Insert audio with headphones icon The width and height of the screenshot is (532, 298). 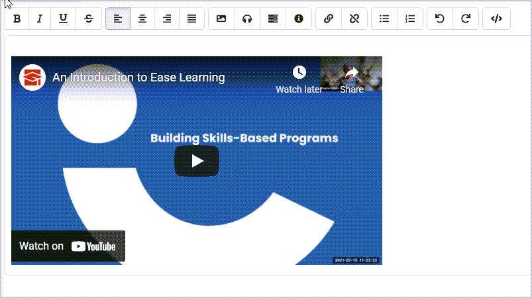[x=247, y=19]
